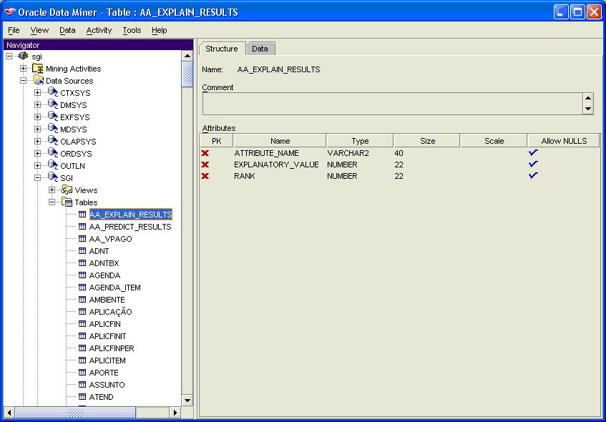Toggle Allow NULLS checkmark for RANK
This screenshot has height=422, width=606.
click(x=532, y=176)
